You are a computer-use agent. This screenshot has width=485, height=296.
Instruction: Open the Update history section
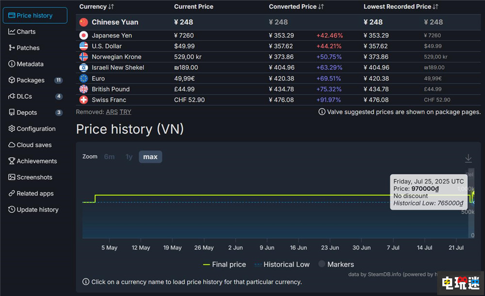coord(37,210)
